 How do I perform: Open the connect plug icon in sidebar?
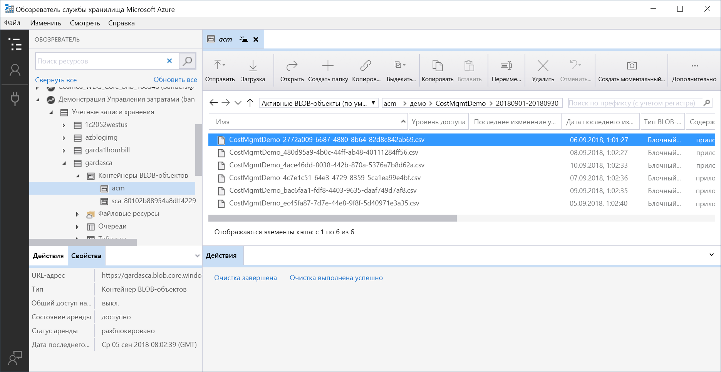pos(15,99)
